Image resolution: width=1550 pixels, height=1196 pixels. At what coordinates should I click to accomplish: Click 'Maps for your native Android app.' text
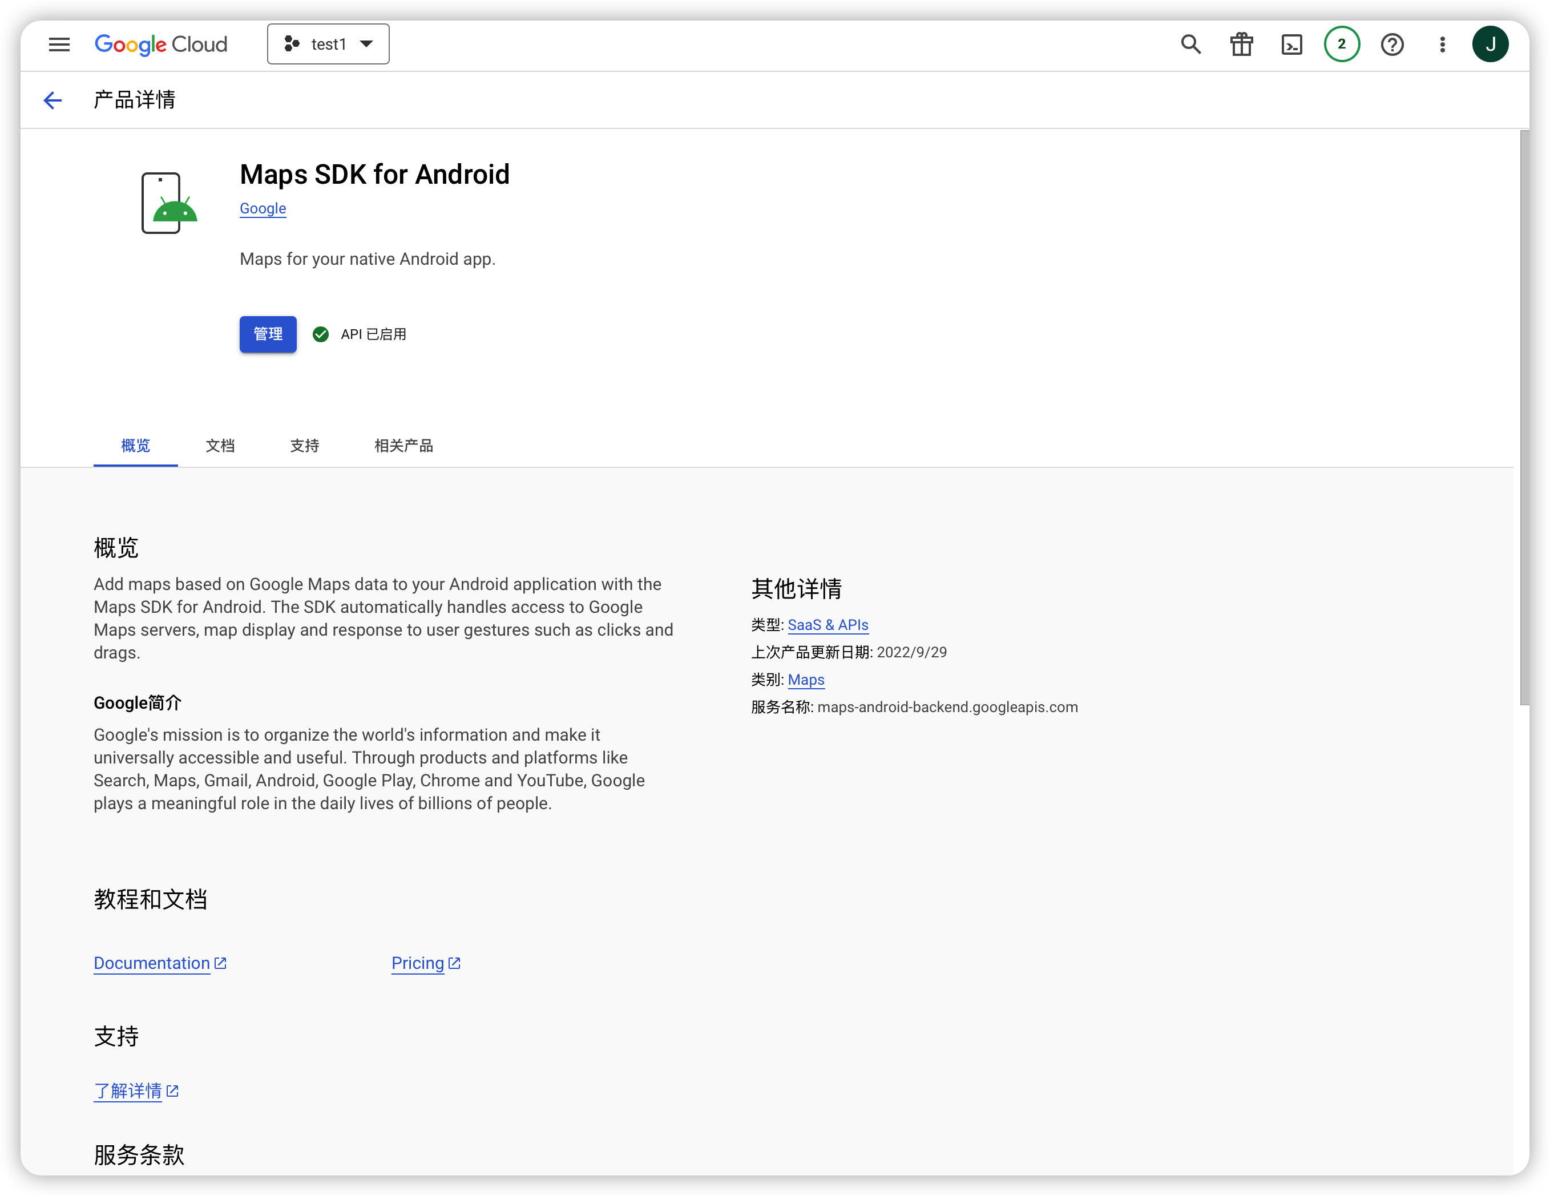(x=368, y=259)
